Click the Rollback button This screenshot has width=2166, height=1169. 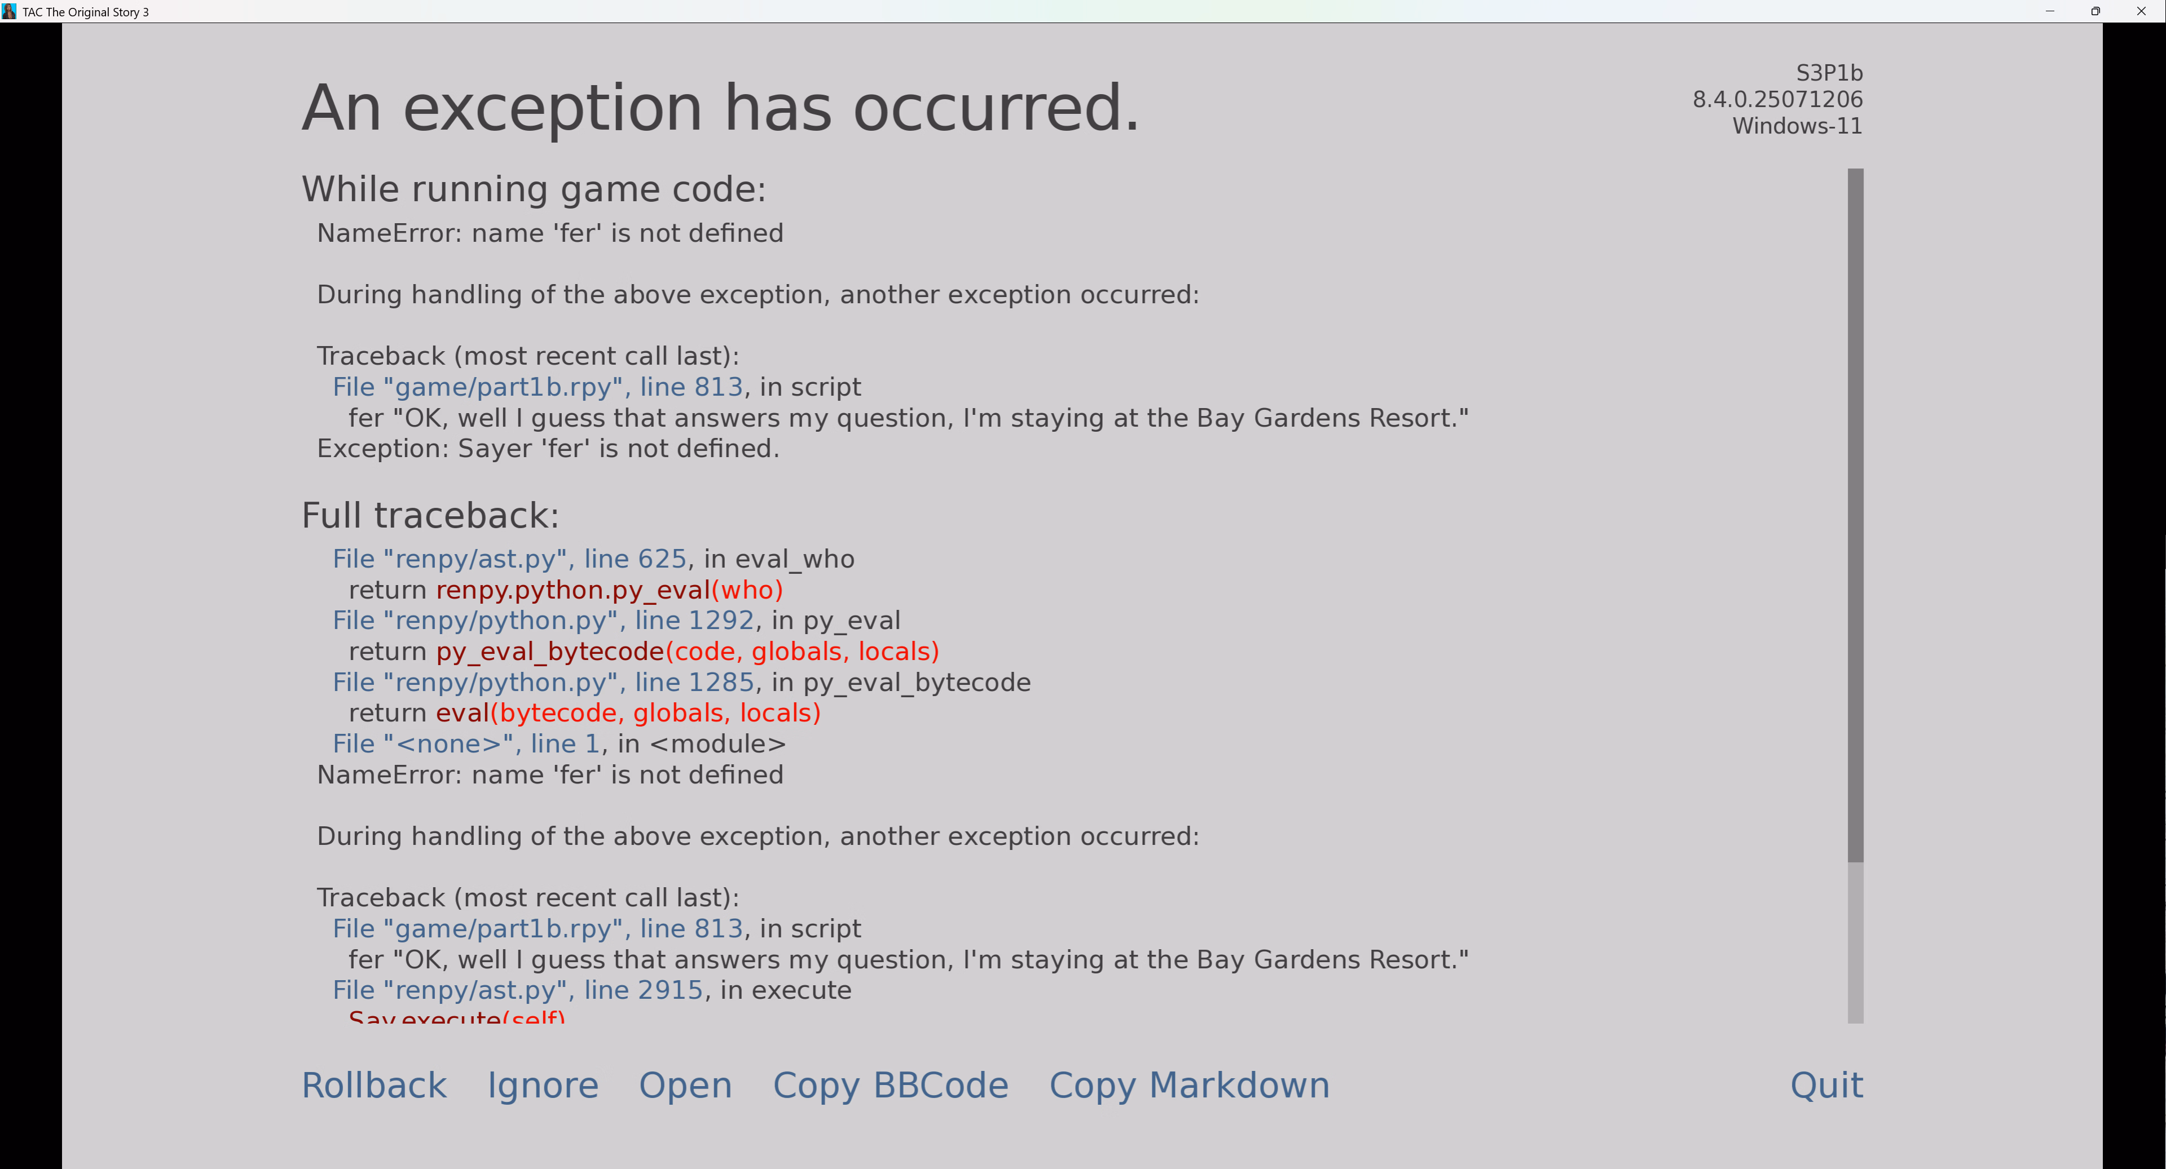coord(374,1085)
